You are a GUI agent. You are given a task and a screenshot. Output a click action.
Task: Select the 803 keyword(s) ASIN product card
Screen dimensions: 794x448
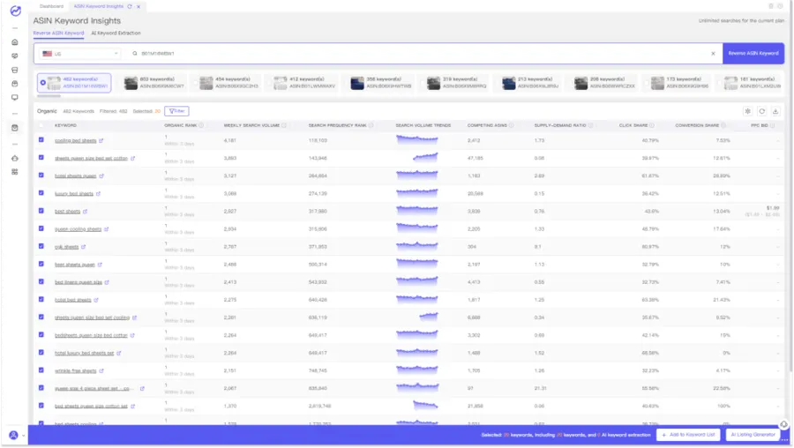[154, 83]
